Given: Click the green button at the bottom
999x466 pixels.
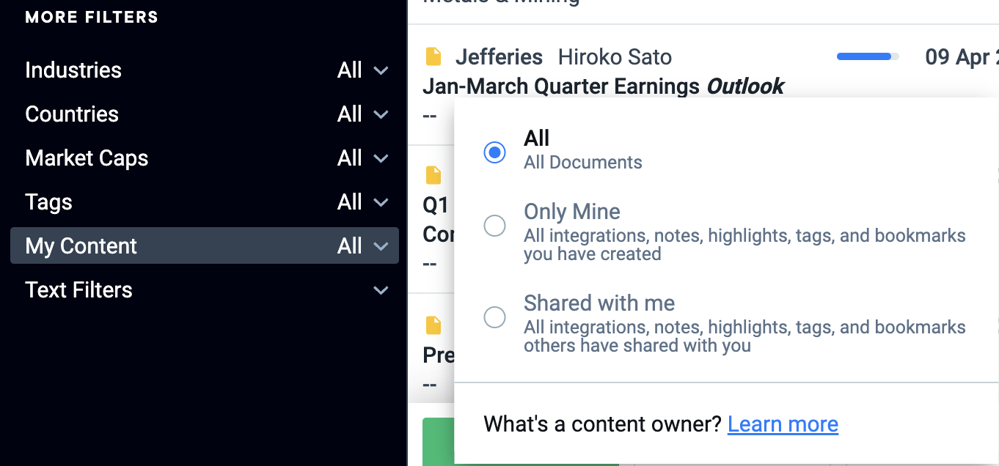Looking at the screenshot, I should point(439,442).
